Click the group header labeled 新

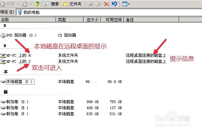5,92
